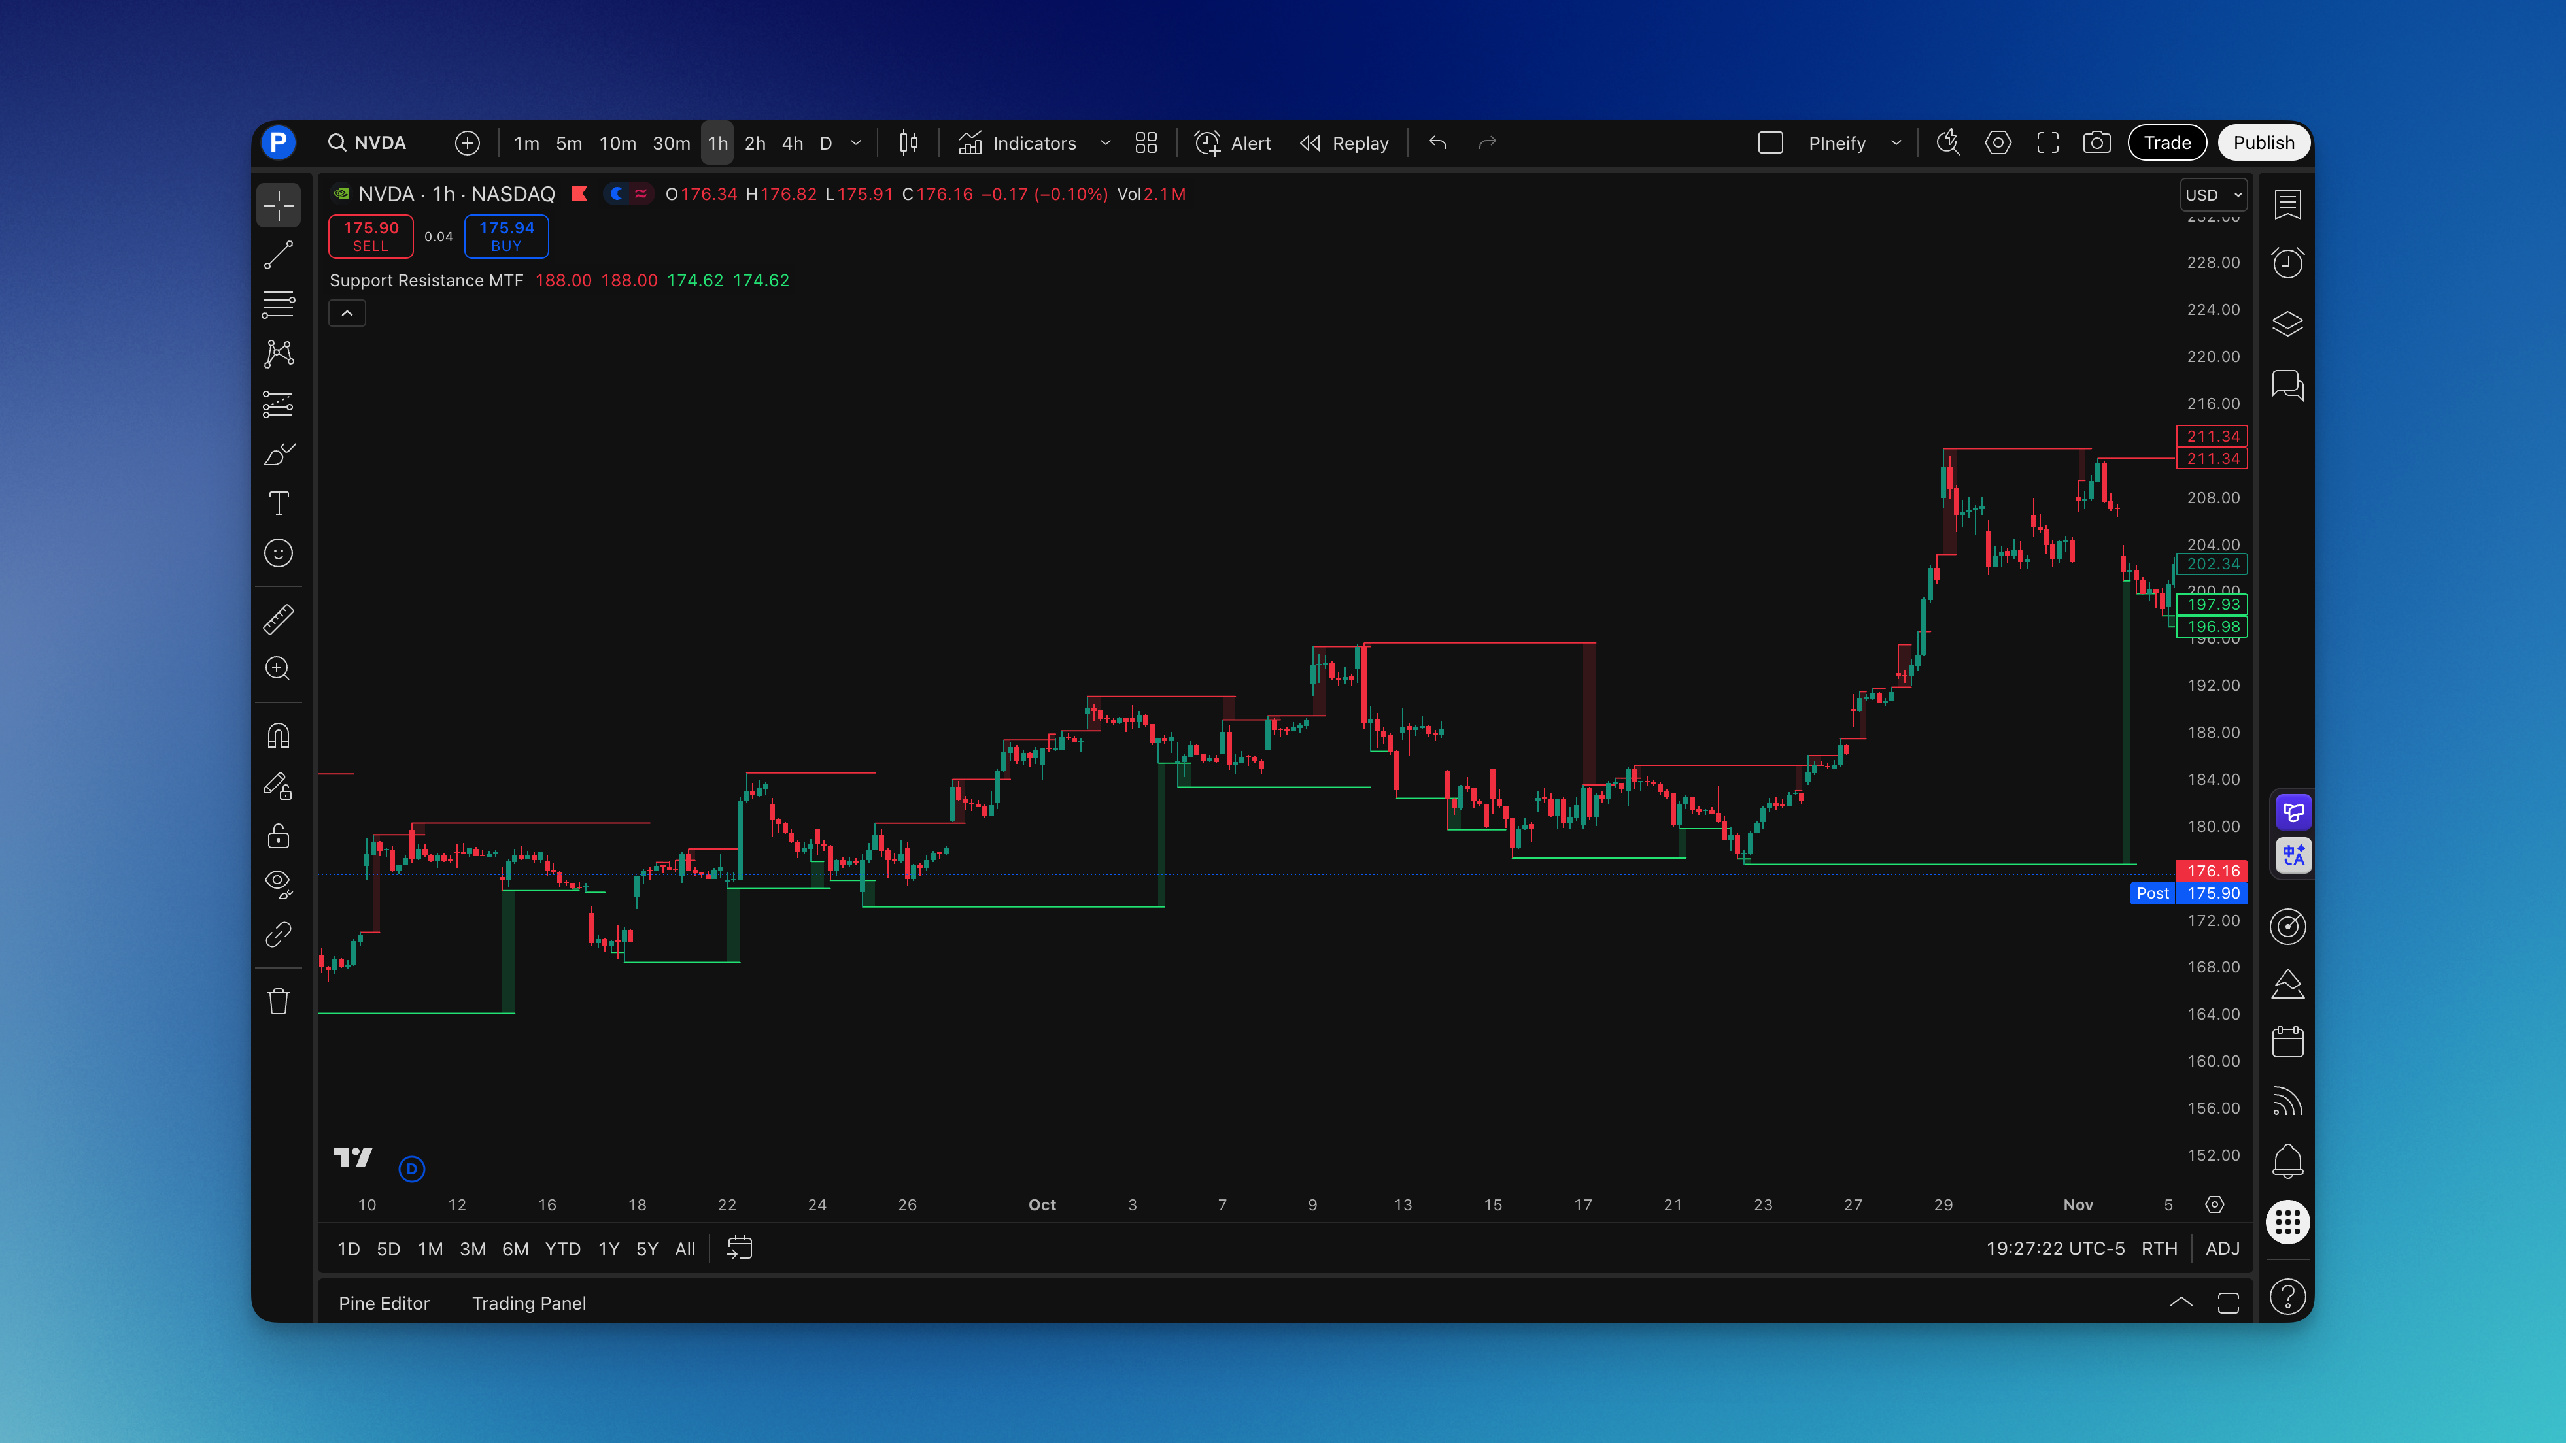Buy NVDA at 175.94
The height and width of the screenshot is (1443, 2566).
click(506, 236)
